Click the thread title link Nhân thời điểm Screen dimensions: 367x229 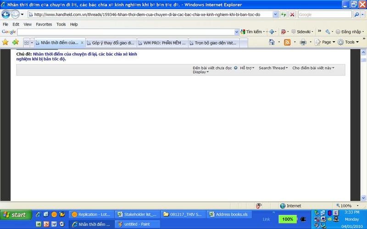85,54
